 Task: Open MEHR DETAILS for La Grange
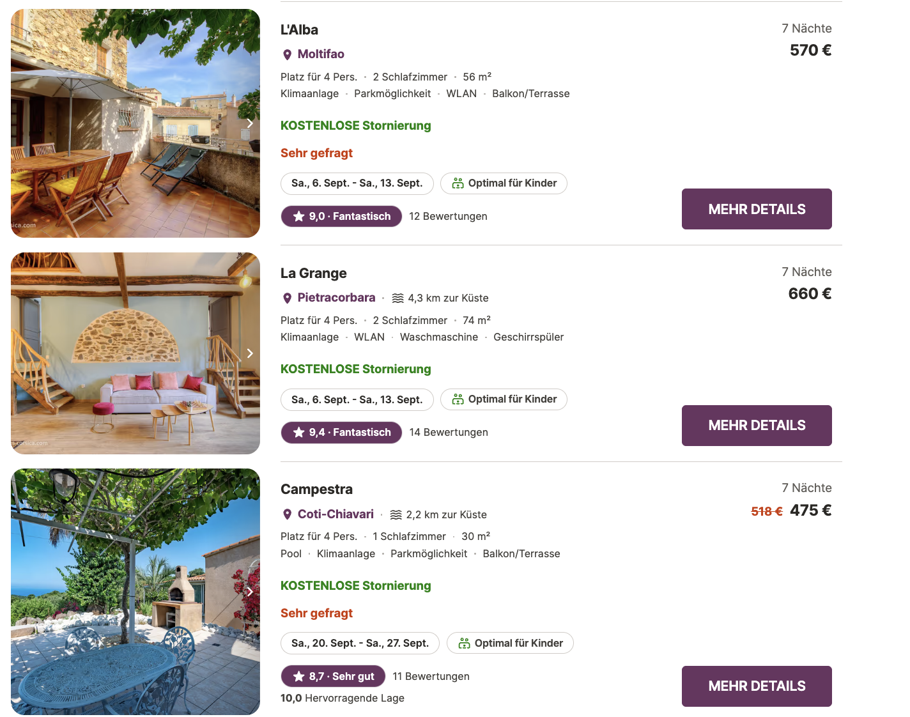tap(757, 426)
